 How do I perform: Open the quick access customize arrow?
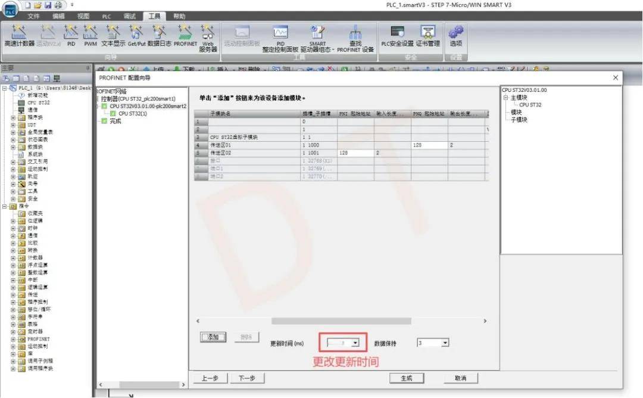point(72,5)
